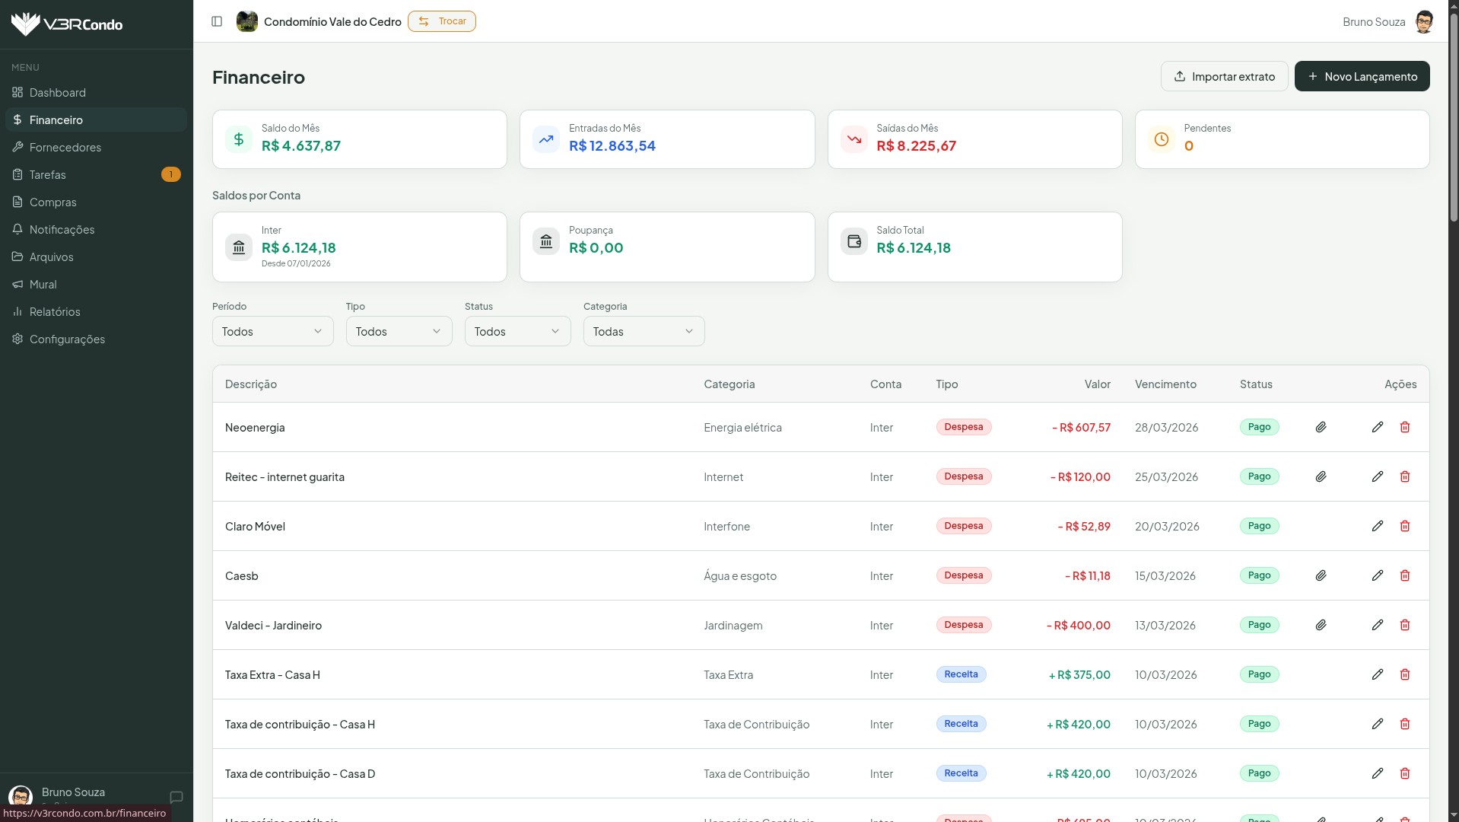Expand the Período filter dropdown
Screen dimensions: 1459x822
point(272,331)
